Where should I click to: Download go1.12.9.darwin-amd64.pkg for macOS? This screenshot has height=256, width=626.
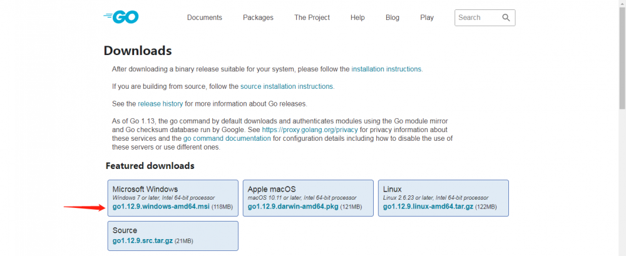point(293,207)
